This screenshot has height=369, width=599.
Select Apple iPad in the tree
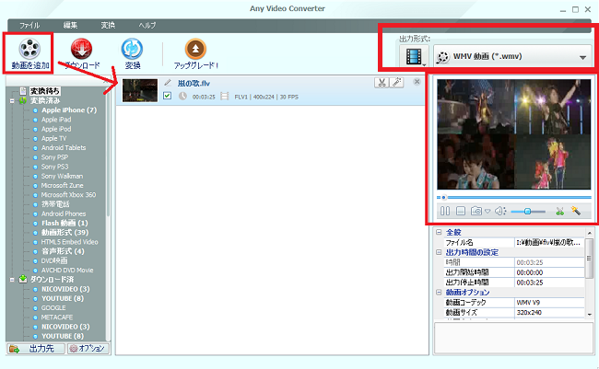(x=56, y=120)
